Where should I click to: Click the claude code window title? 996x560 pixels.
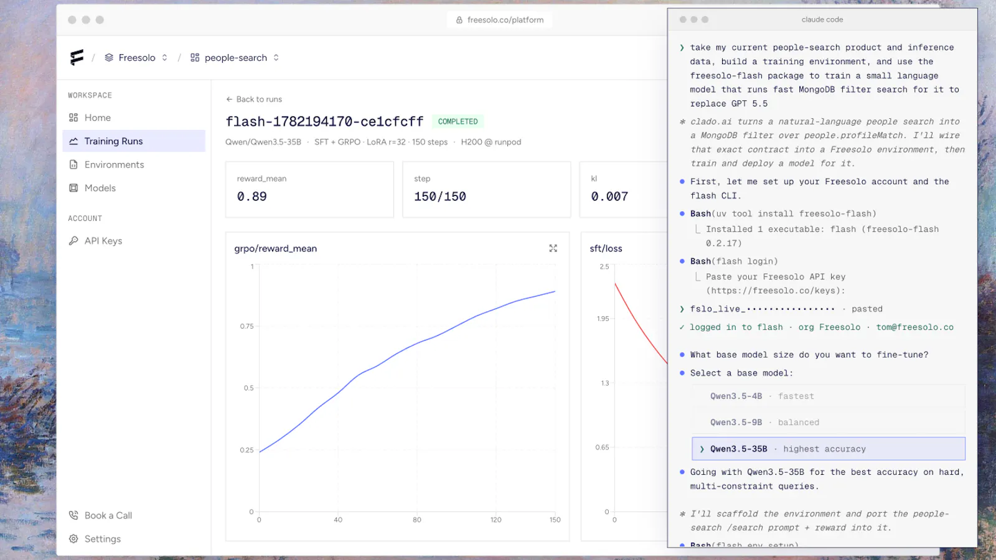coord(822,20)
